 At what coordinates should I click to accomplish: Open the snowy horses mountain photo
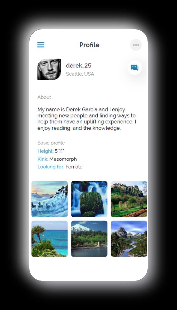(50, 199)
